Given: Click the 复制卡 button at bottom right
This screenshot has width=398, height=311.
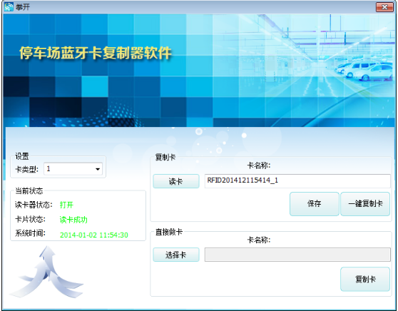Looking at the screenshot, I should 365,280.
